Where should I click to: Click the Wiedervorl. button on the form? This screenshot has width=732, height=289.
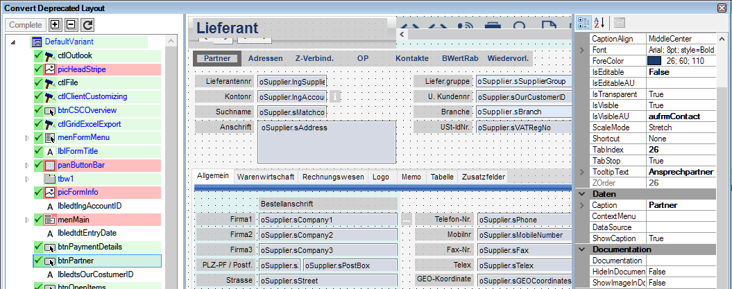pos(508,58)
